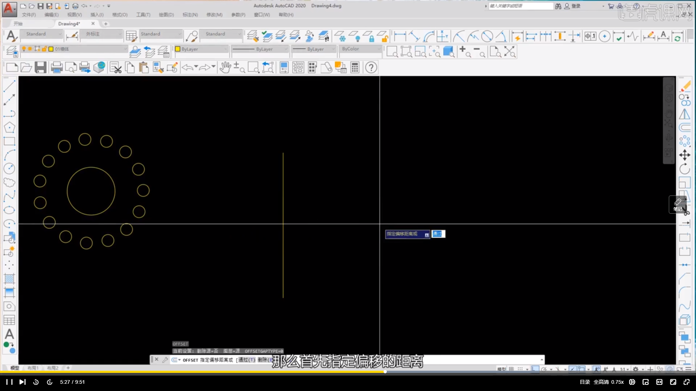Toggle the layer lock padlock in layer list
This screenshot has width=696, height=391.
tap(44, 49)
